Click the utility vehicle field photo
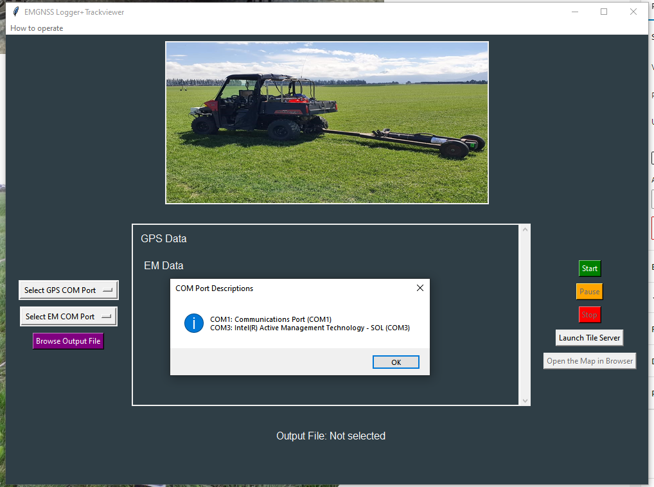654x487 pixels. [327, 123]
